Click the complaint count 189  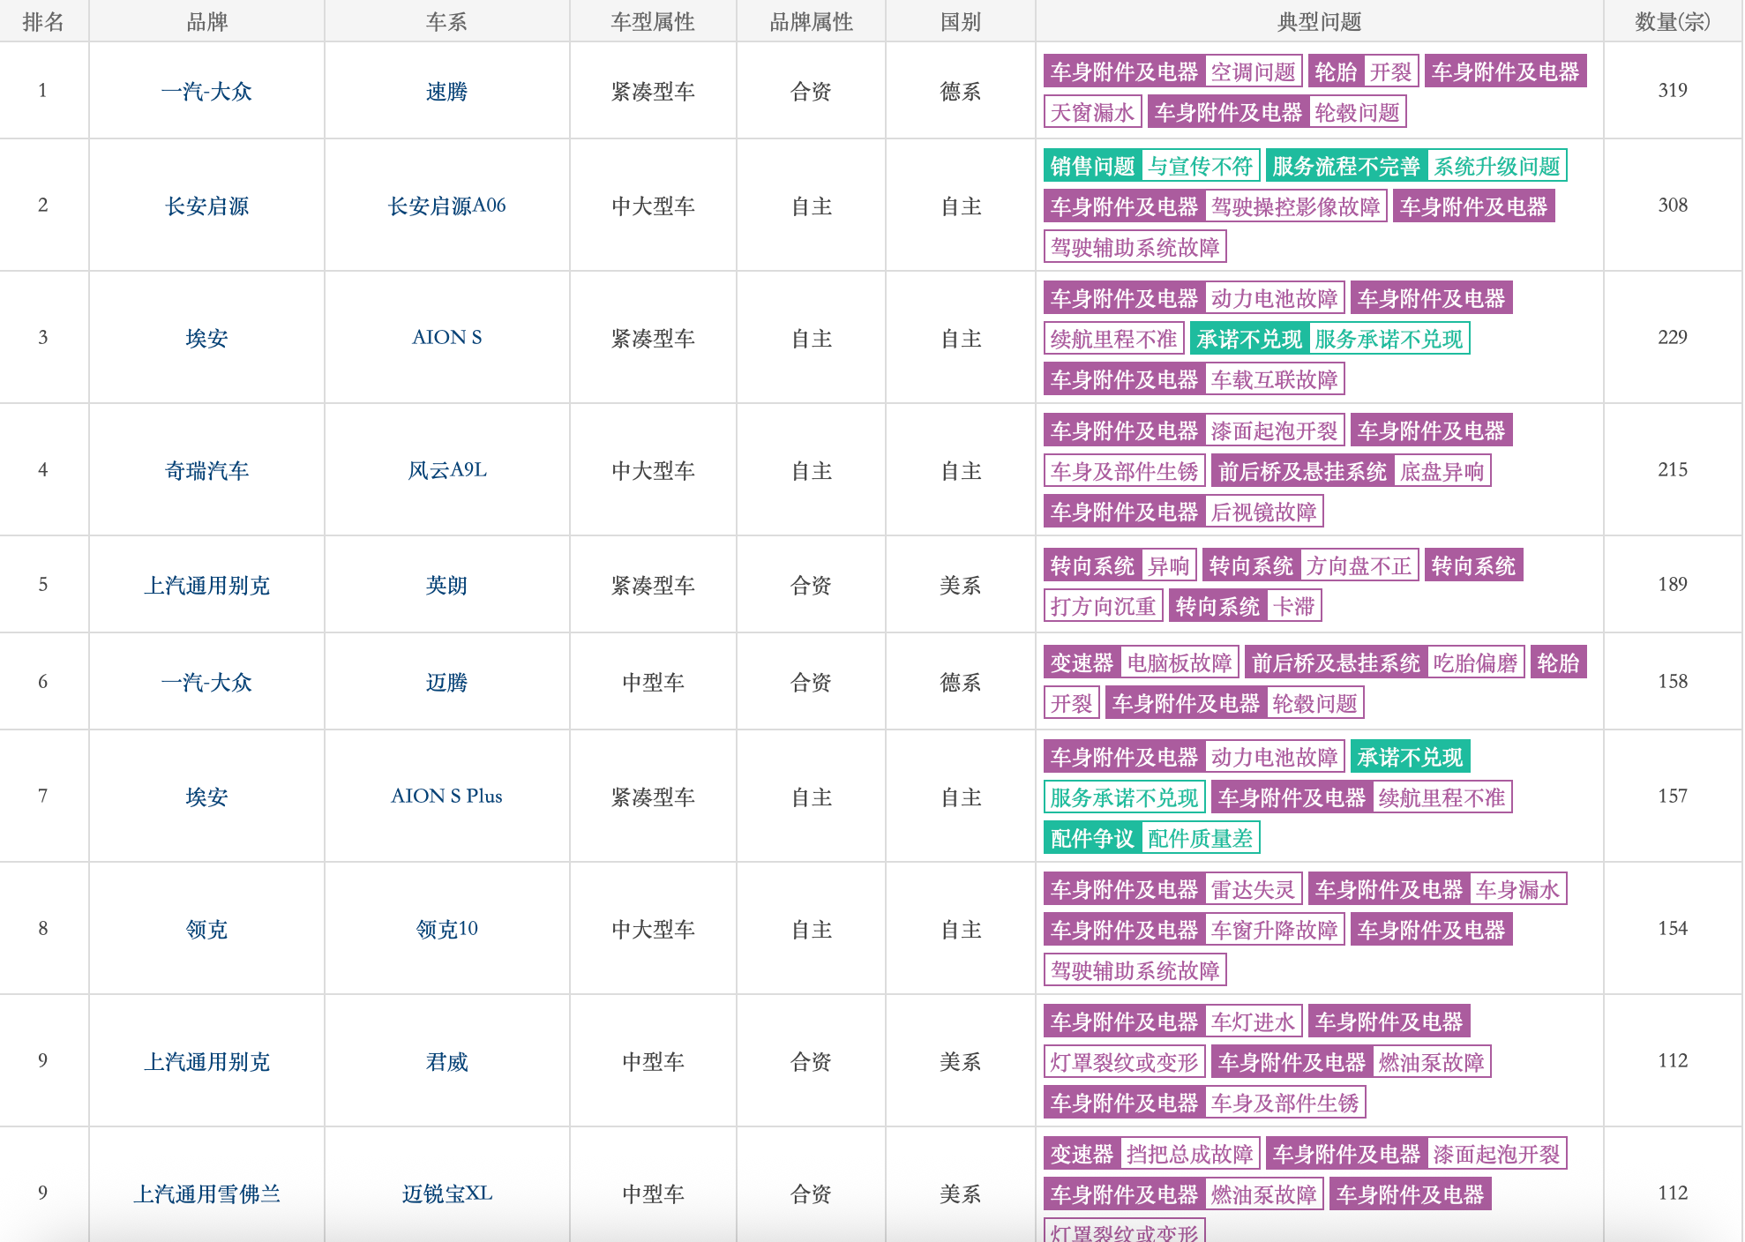pos(1673,584)
